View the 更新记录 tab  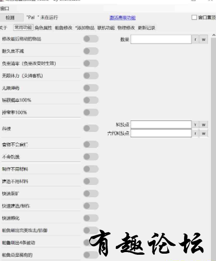tap(146, 28)
